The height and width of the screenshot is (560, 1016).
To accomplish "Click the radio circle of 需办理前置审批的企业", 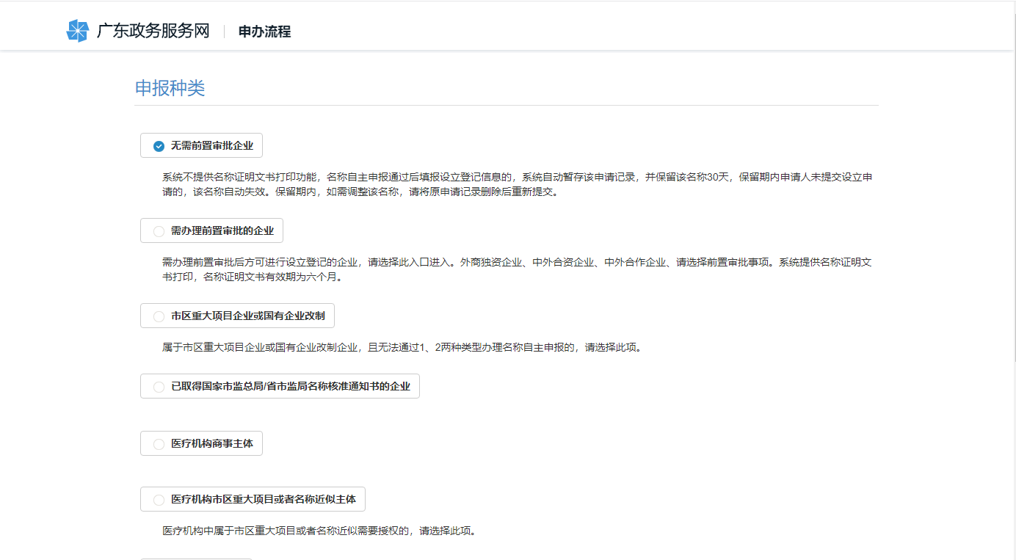I will click(x=158, y=230).
